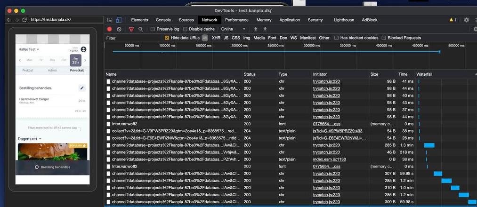
Task: Activate the inspect element picker icon
Action: pyautogui.click(x=110, y=20)
